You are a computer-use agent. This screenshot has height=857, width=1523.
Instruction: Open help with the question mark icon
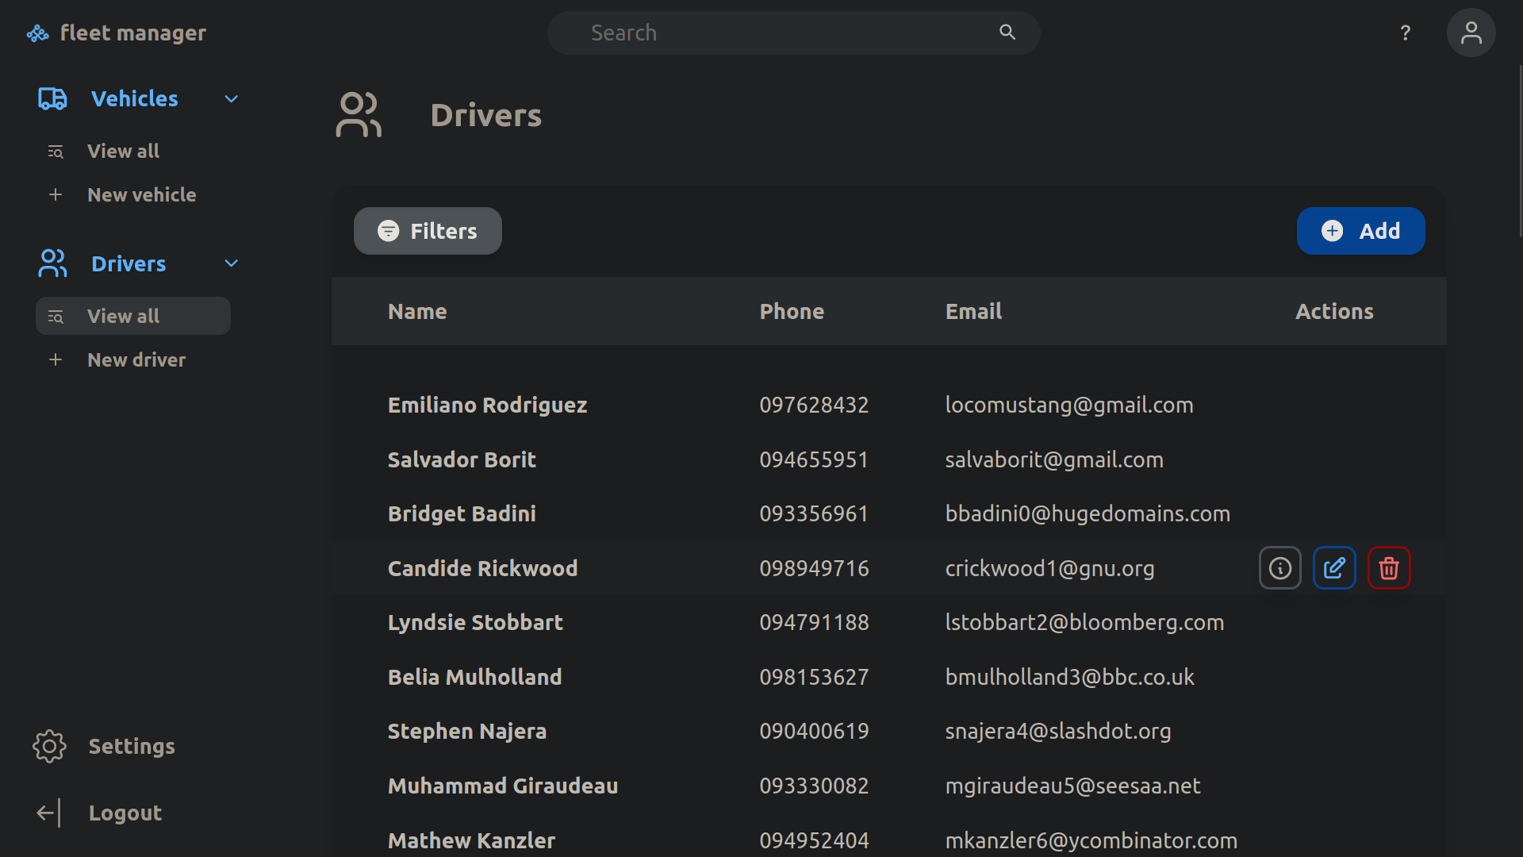click(1405, 33)
